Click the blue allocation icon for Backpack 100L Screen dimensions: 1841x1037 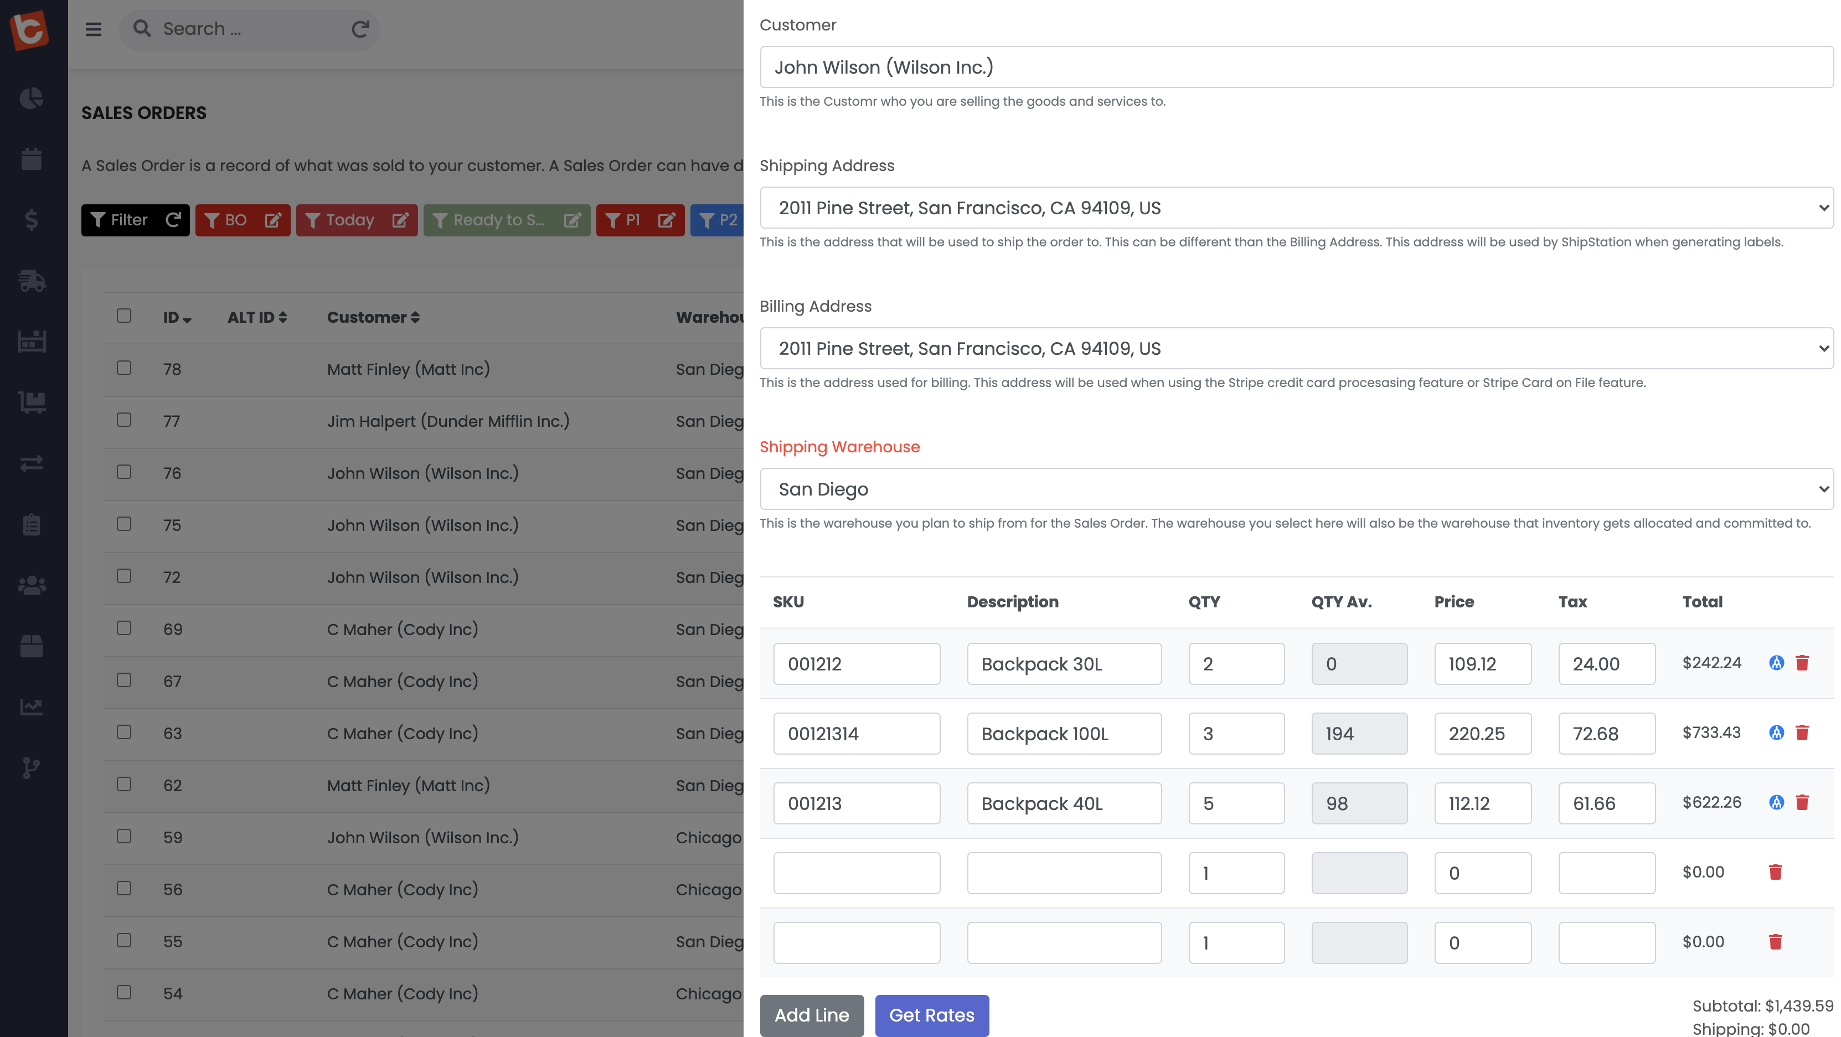coord(1776,732)
